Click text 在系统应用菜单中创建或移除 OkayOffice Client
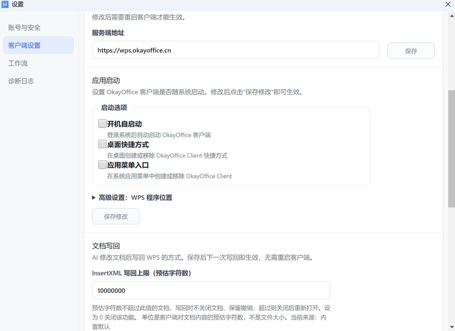 pos(169,176)
